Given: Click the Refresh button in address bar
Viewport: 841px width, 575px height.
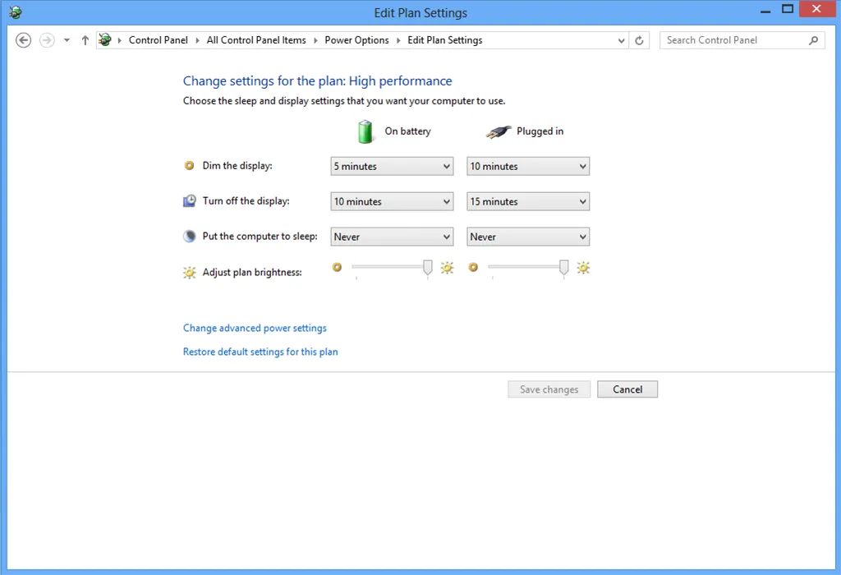Looking at the screenshot, I should click(x=641, y=40).
